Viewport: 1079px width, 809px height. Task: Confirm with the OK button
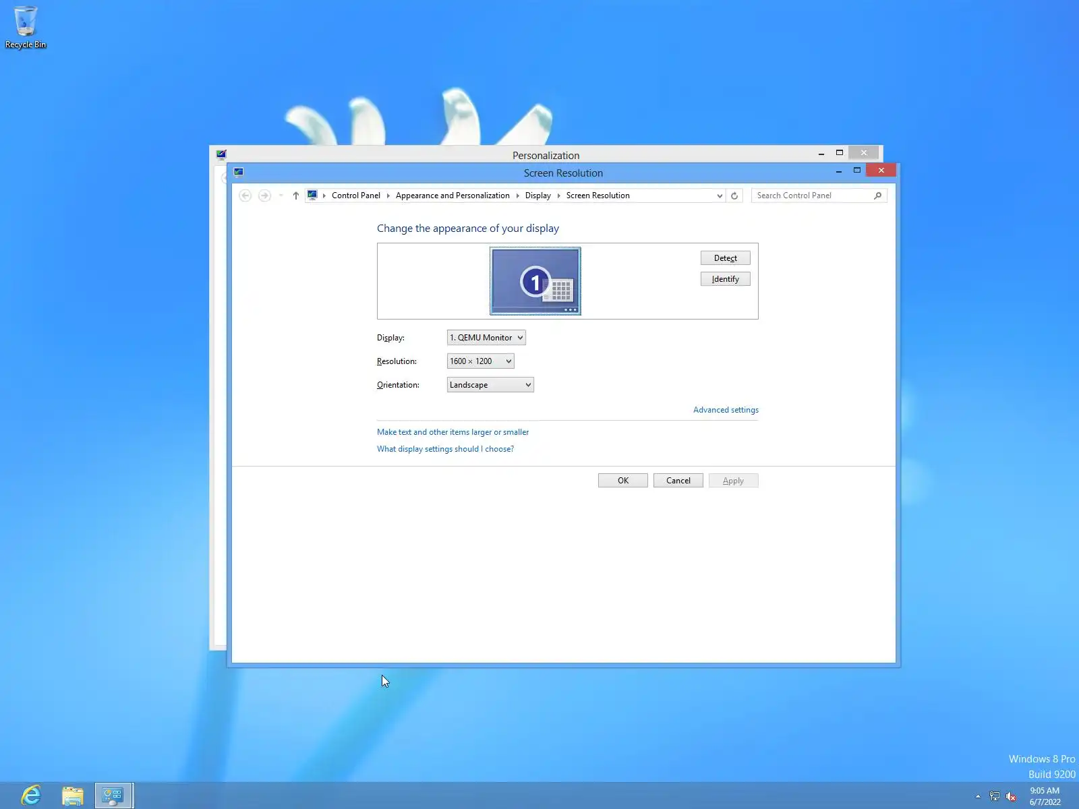pyautogui.click(x=623, y=481)
